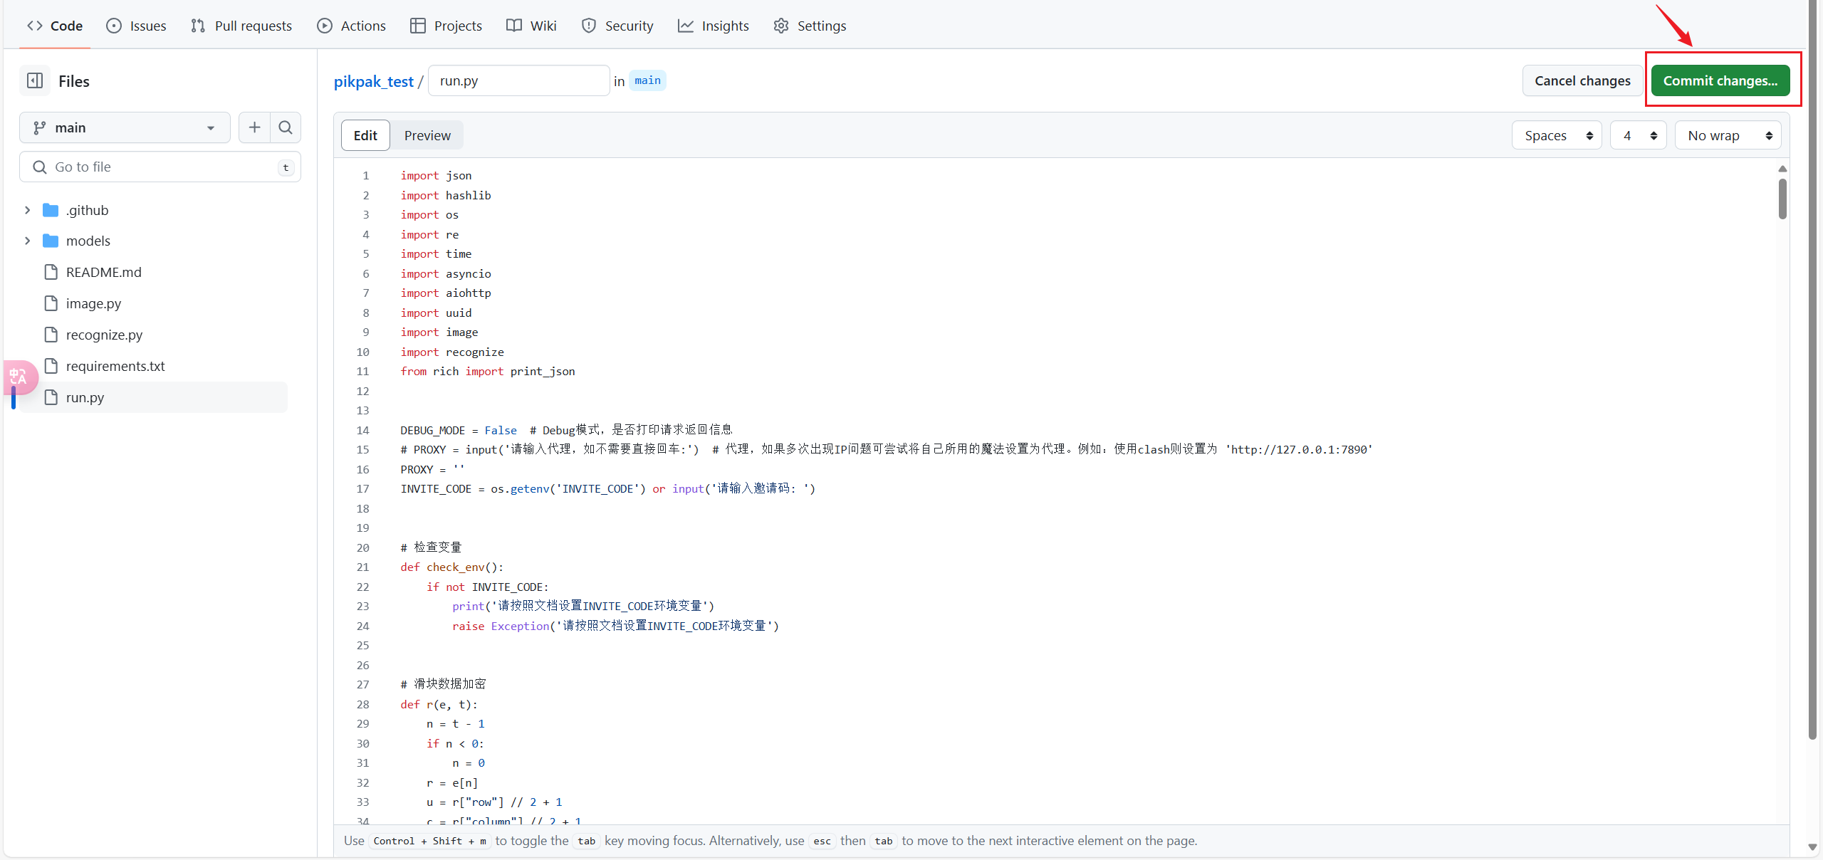Open the Settings gear tab

click(810, 26)
